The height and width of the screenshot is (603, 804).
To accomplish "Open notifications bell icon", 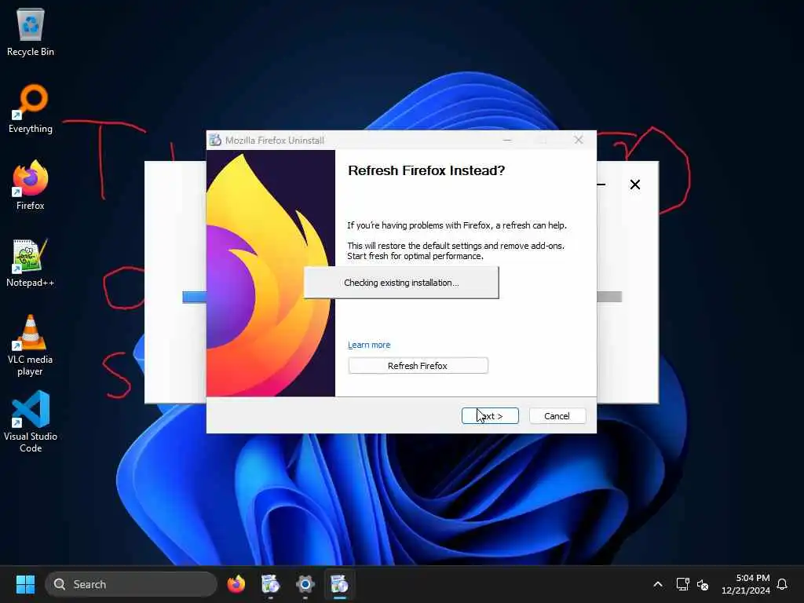I will point(782,584).
